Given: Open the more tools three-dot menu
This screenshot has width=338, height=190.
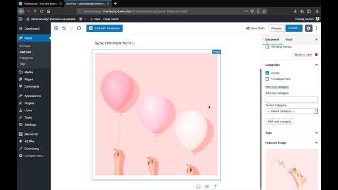Looking at the screenshot, I should coord(316,28).
